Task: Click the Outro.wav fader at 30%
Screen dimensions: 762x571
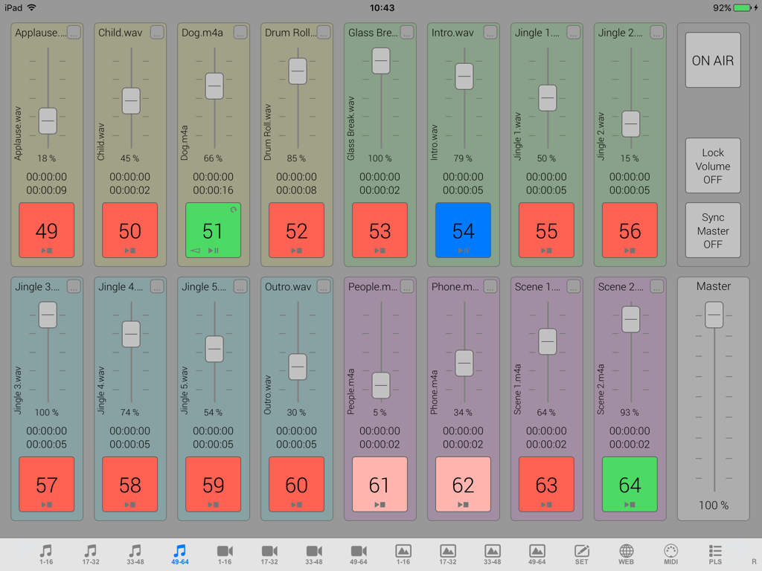Action: [298, 367]
